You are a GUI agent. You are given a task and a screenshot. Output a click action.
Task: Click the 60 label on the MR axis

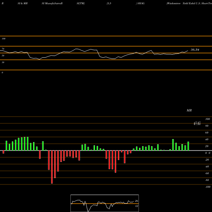pos(207,133)
